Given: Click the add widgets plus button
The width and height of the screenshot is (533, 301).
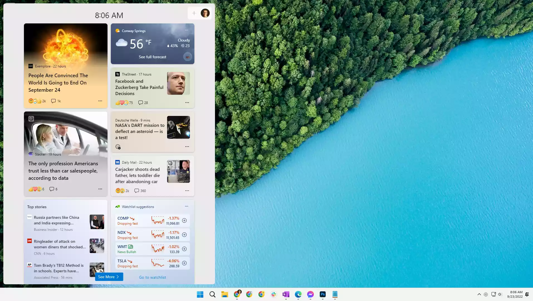Looking at the screenshot, I should [194, 13].
